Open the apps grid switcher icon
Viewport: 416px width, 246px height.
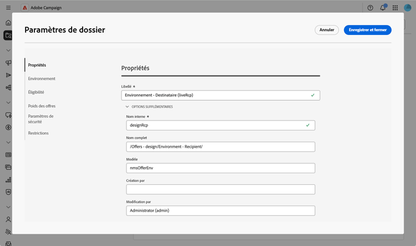click(x=395, y=8)
